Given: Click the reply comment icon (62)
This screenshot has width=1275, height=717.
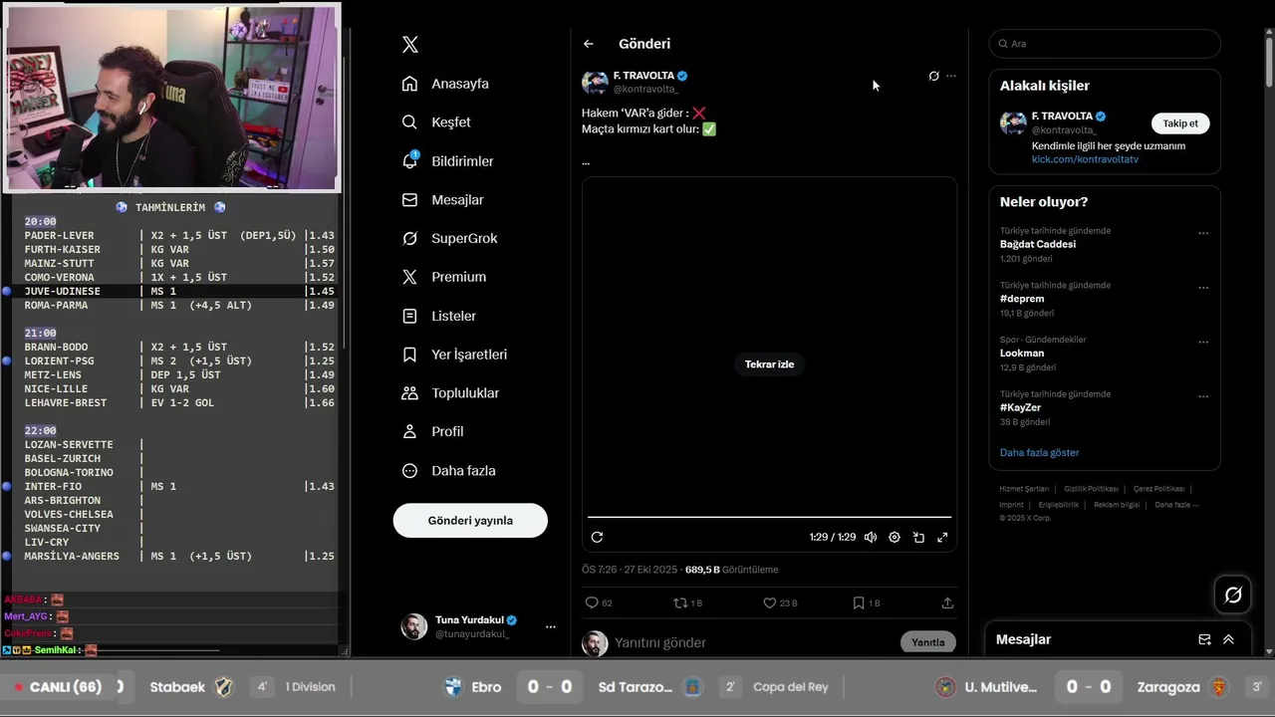Looking at the screenshot, I should pyautogui.click(x=592, y=602).
